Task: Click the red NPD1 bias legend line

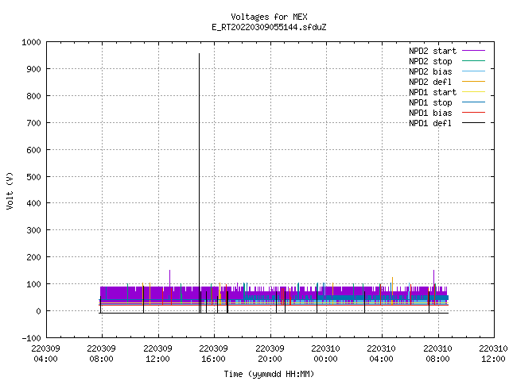Action: [474, 113]
